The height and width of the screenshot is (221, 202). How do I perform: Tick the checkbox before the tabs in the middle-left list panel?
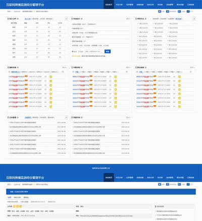[x=10, y=72]
